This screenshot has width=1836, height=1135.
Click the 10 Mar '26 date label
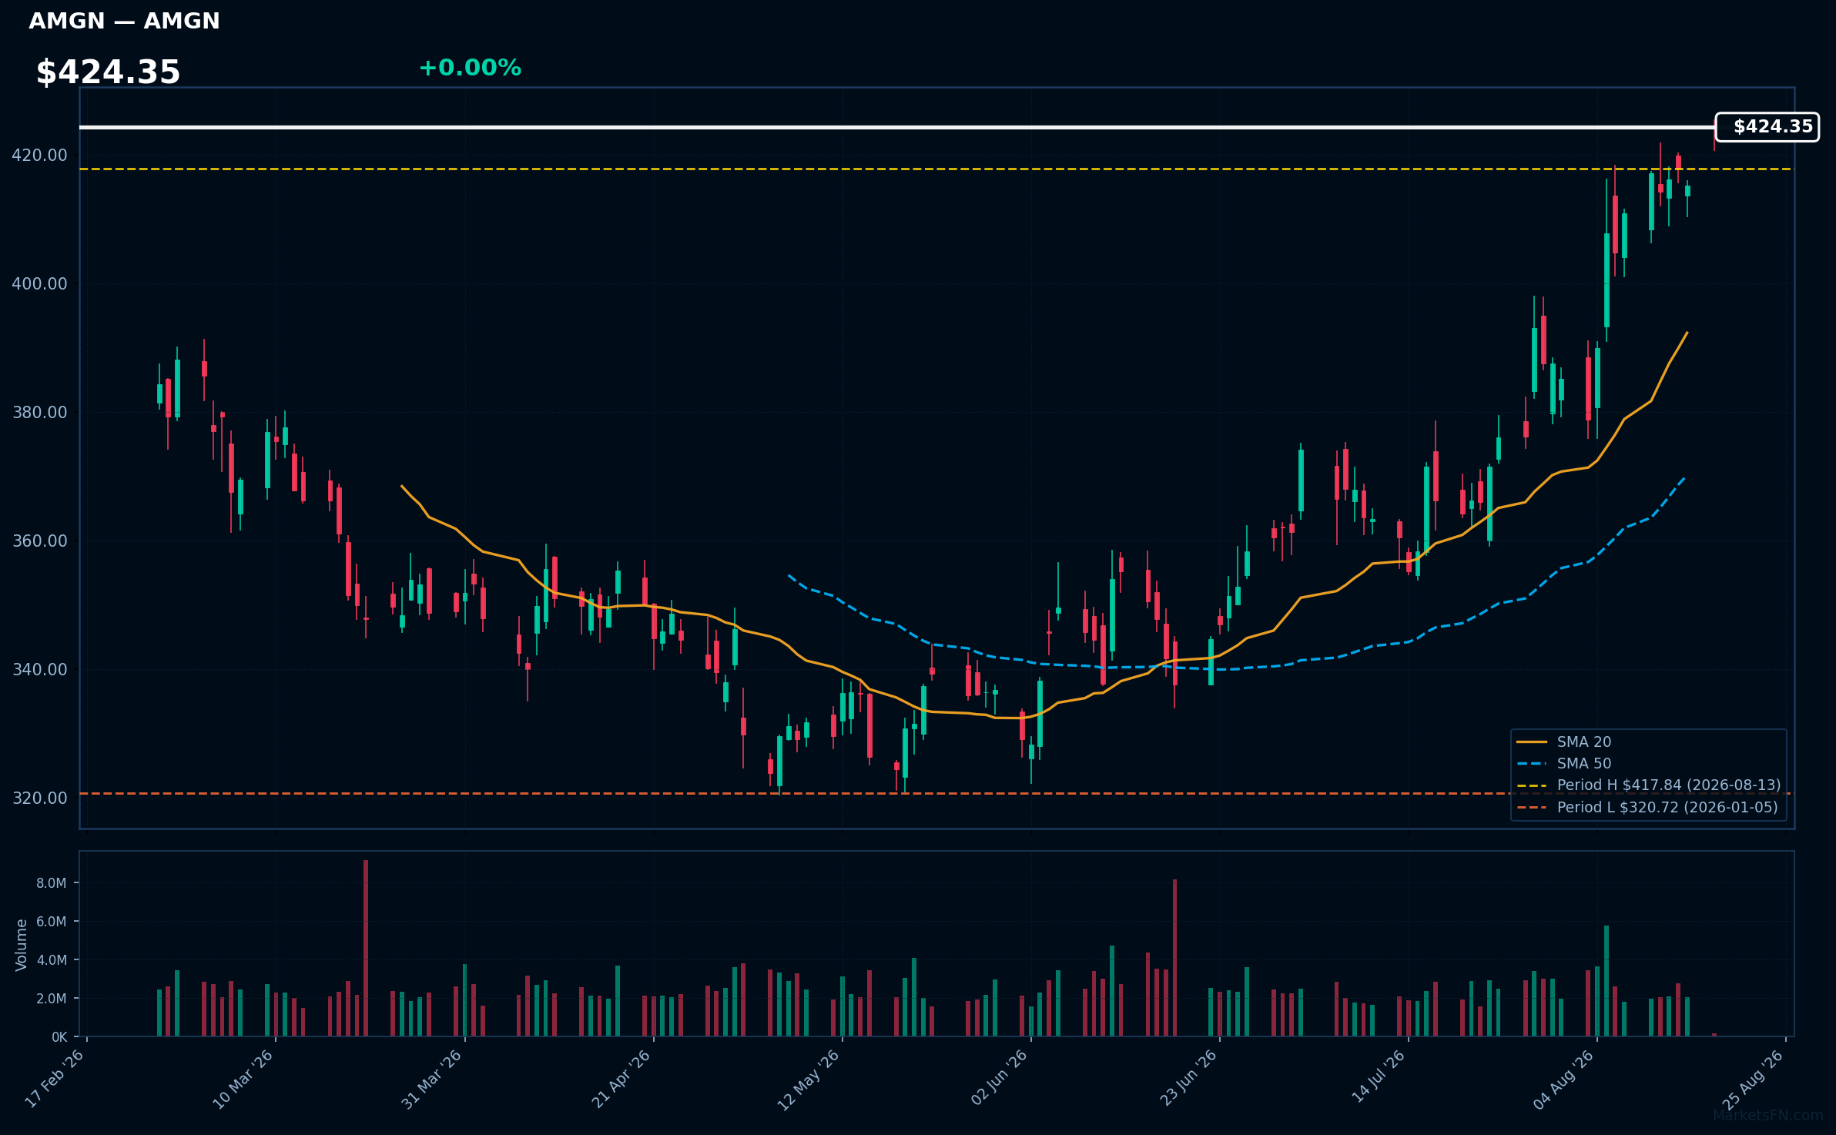243,1079
